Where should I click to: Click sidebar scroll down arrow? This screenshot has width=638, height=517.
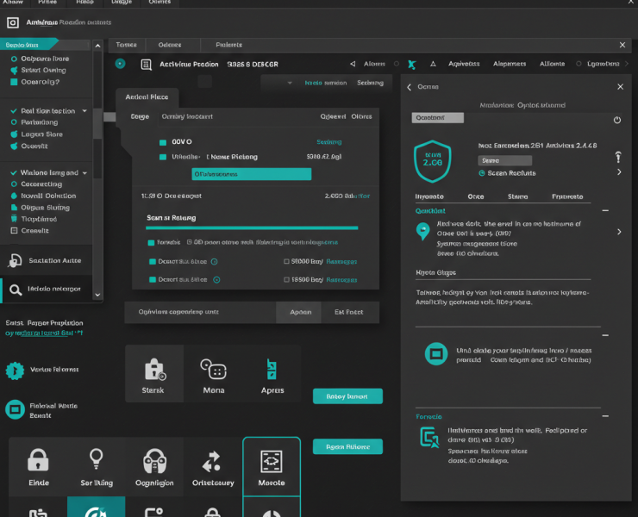click(x=97, y=295)
